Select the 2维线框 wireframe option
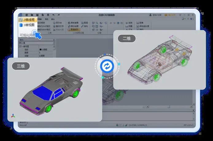Viewport: 213px width, 141px height. click(x=28, y=20)
